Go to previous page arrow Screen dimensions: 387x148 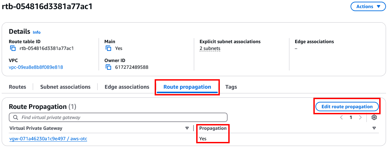(x=341, y=117)
